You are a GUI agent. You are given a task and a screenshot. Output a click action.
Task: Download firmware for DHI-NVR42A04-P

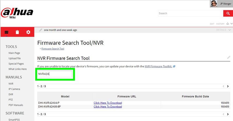108,103
